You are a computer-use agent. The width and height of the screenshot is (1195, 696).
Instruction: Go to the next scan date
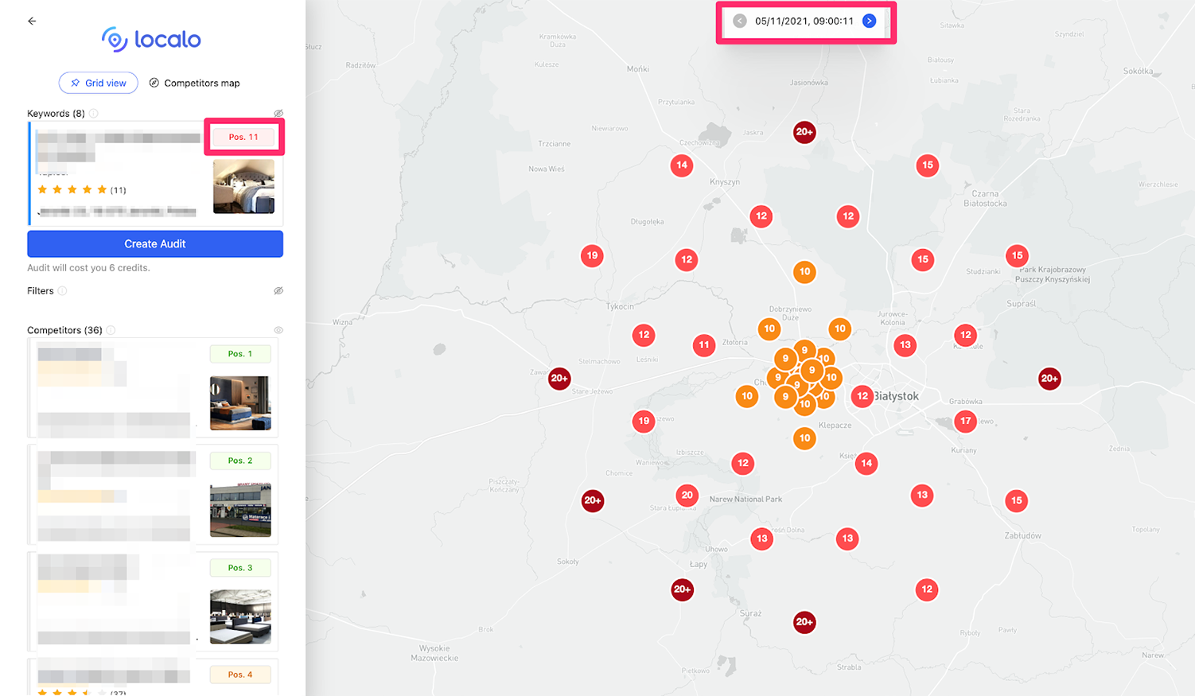869,21
